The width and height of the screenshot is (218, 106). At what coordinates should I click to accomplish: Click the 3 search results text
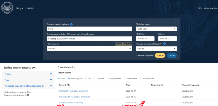click(66, 67)
